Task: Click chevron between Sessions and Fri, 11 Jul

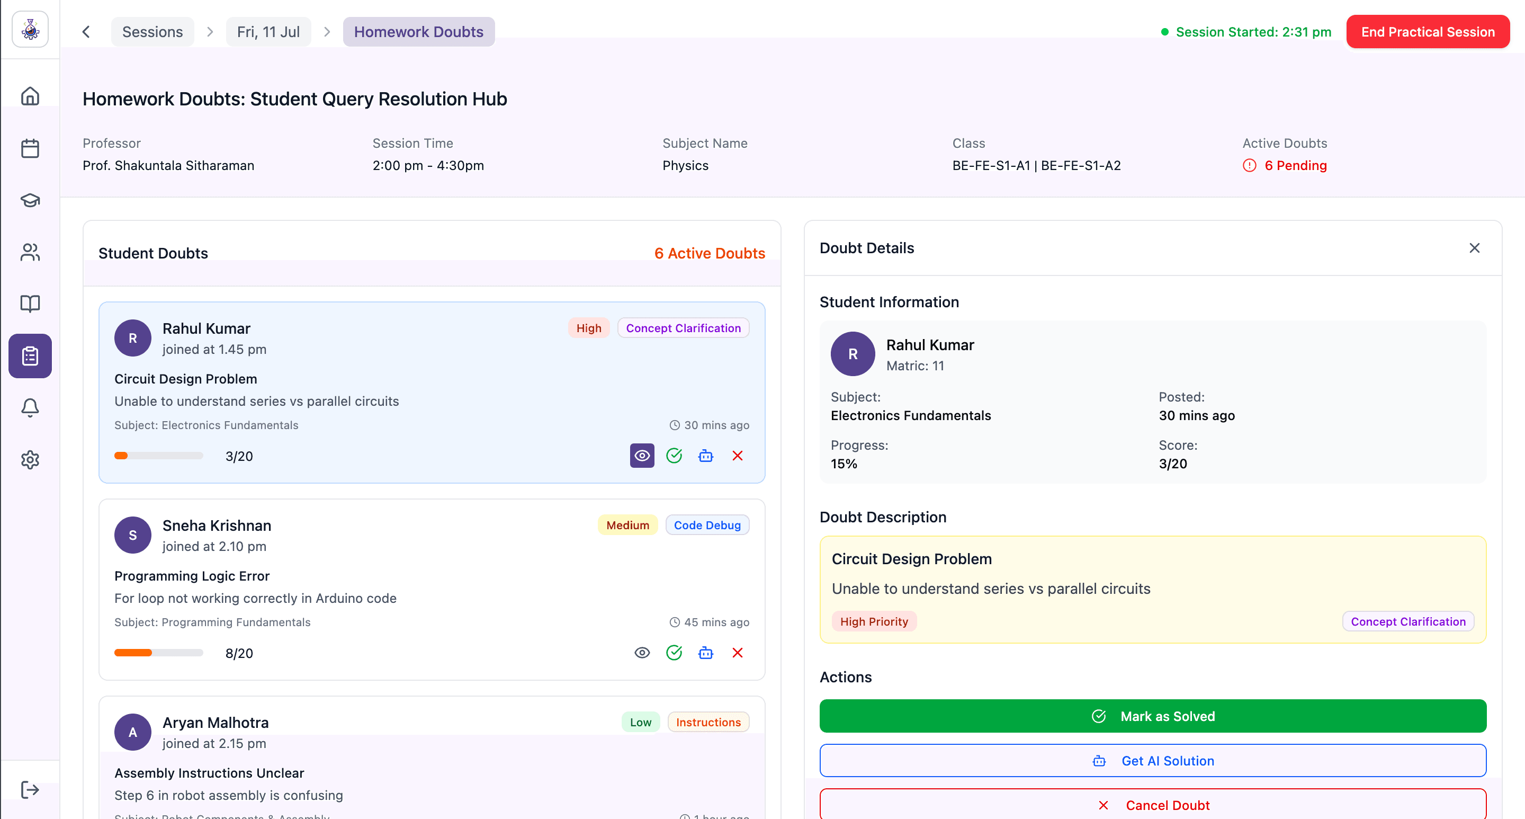Action: (x=210, y=32)
